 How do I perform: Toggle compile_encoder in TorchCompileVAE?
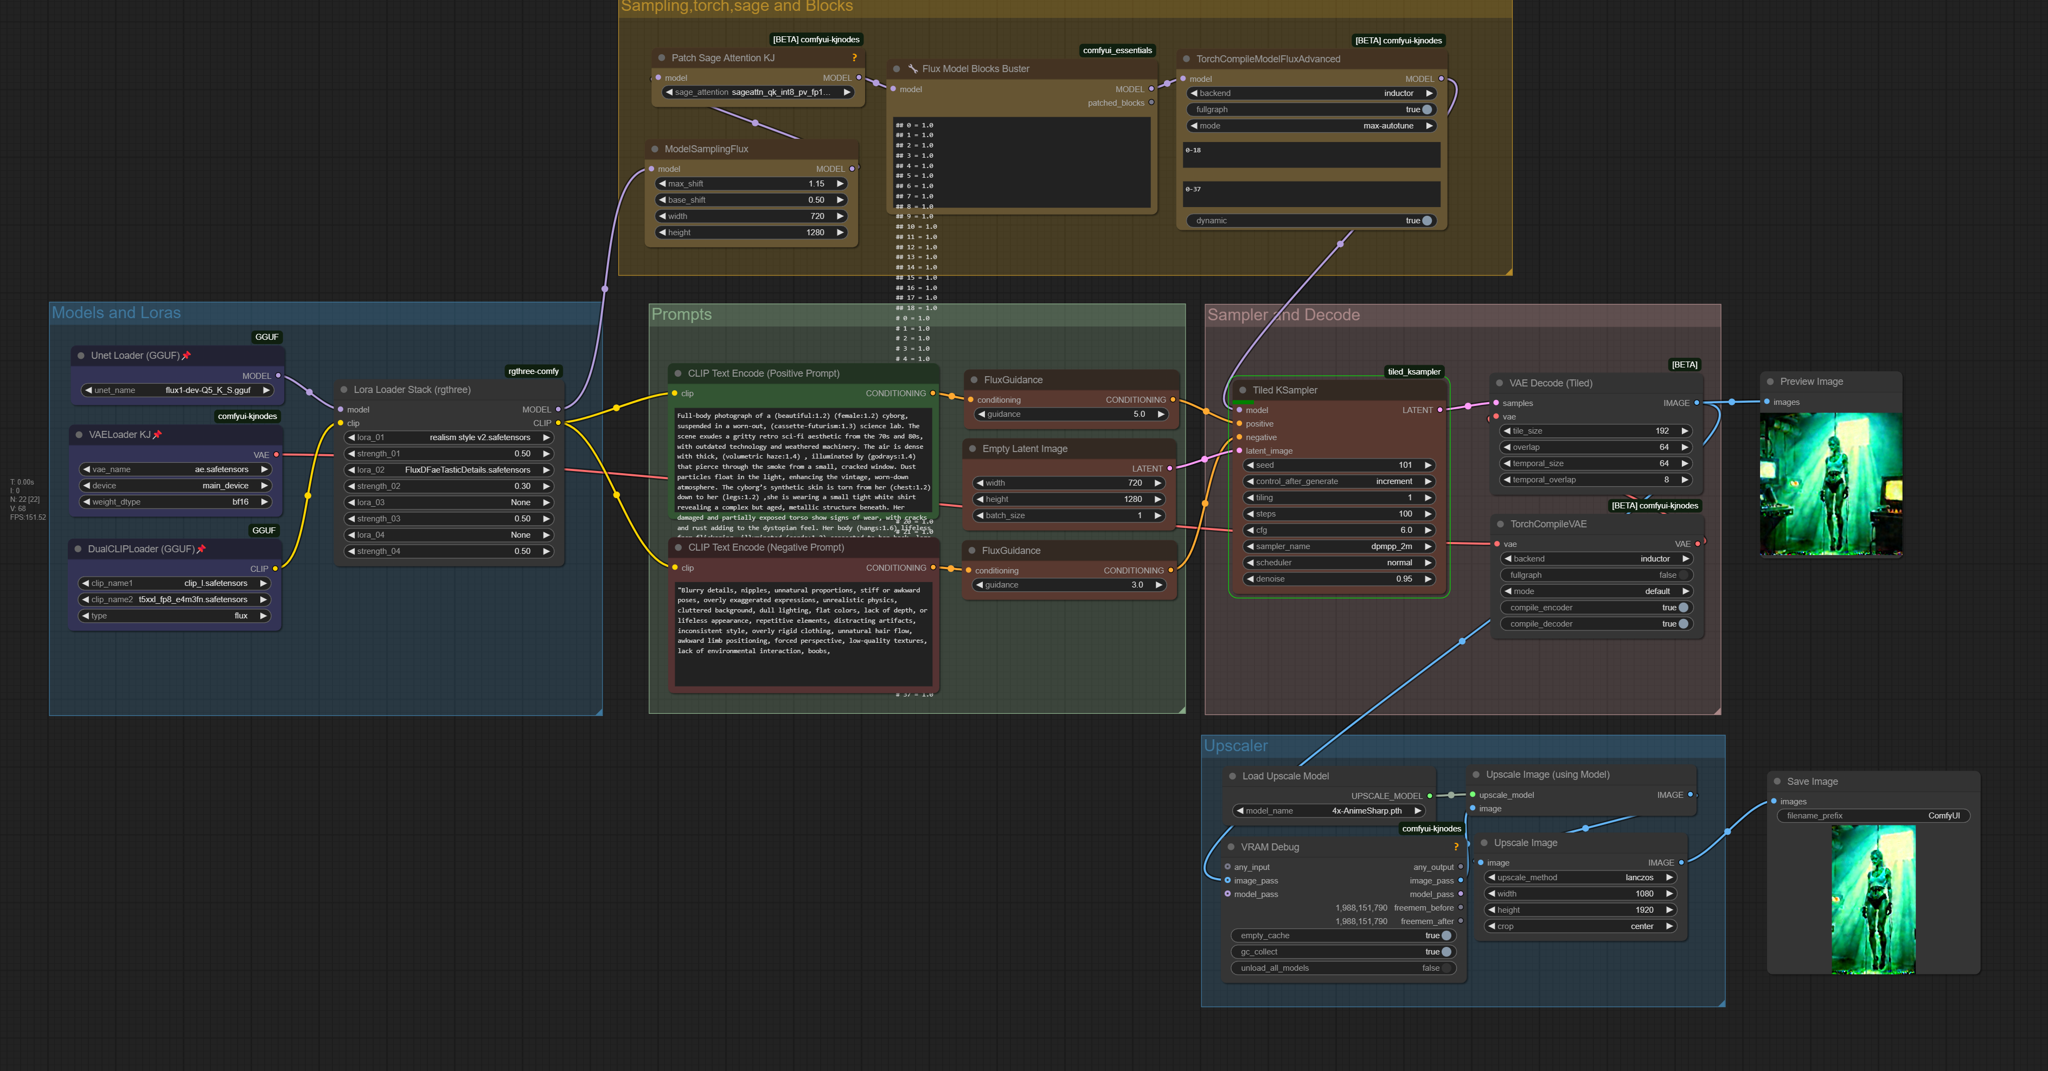1682,608
